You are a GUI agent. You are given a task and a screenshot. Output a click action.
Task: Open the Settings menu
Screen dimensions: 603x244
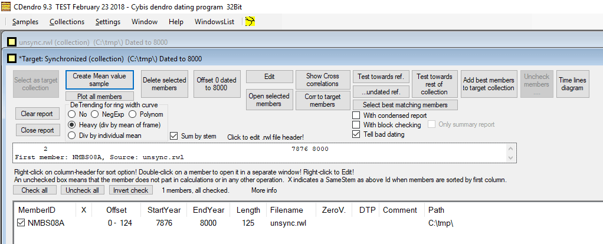click(x=108, y=22)
